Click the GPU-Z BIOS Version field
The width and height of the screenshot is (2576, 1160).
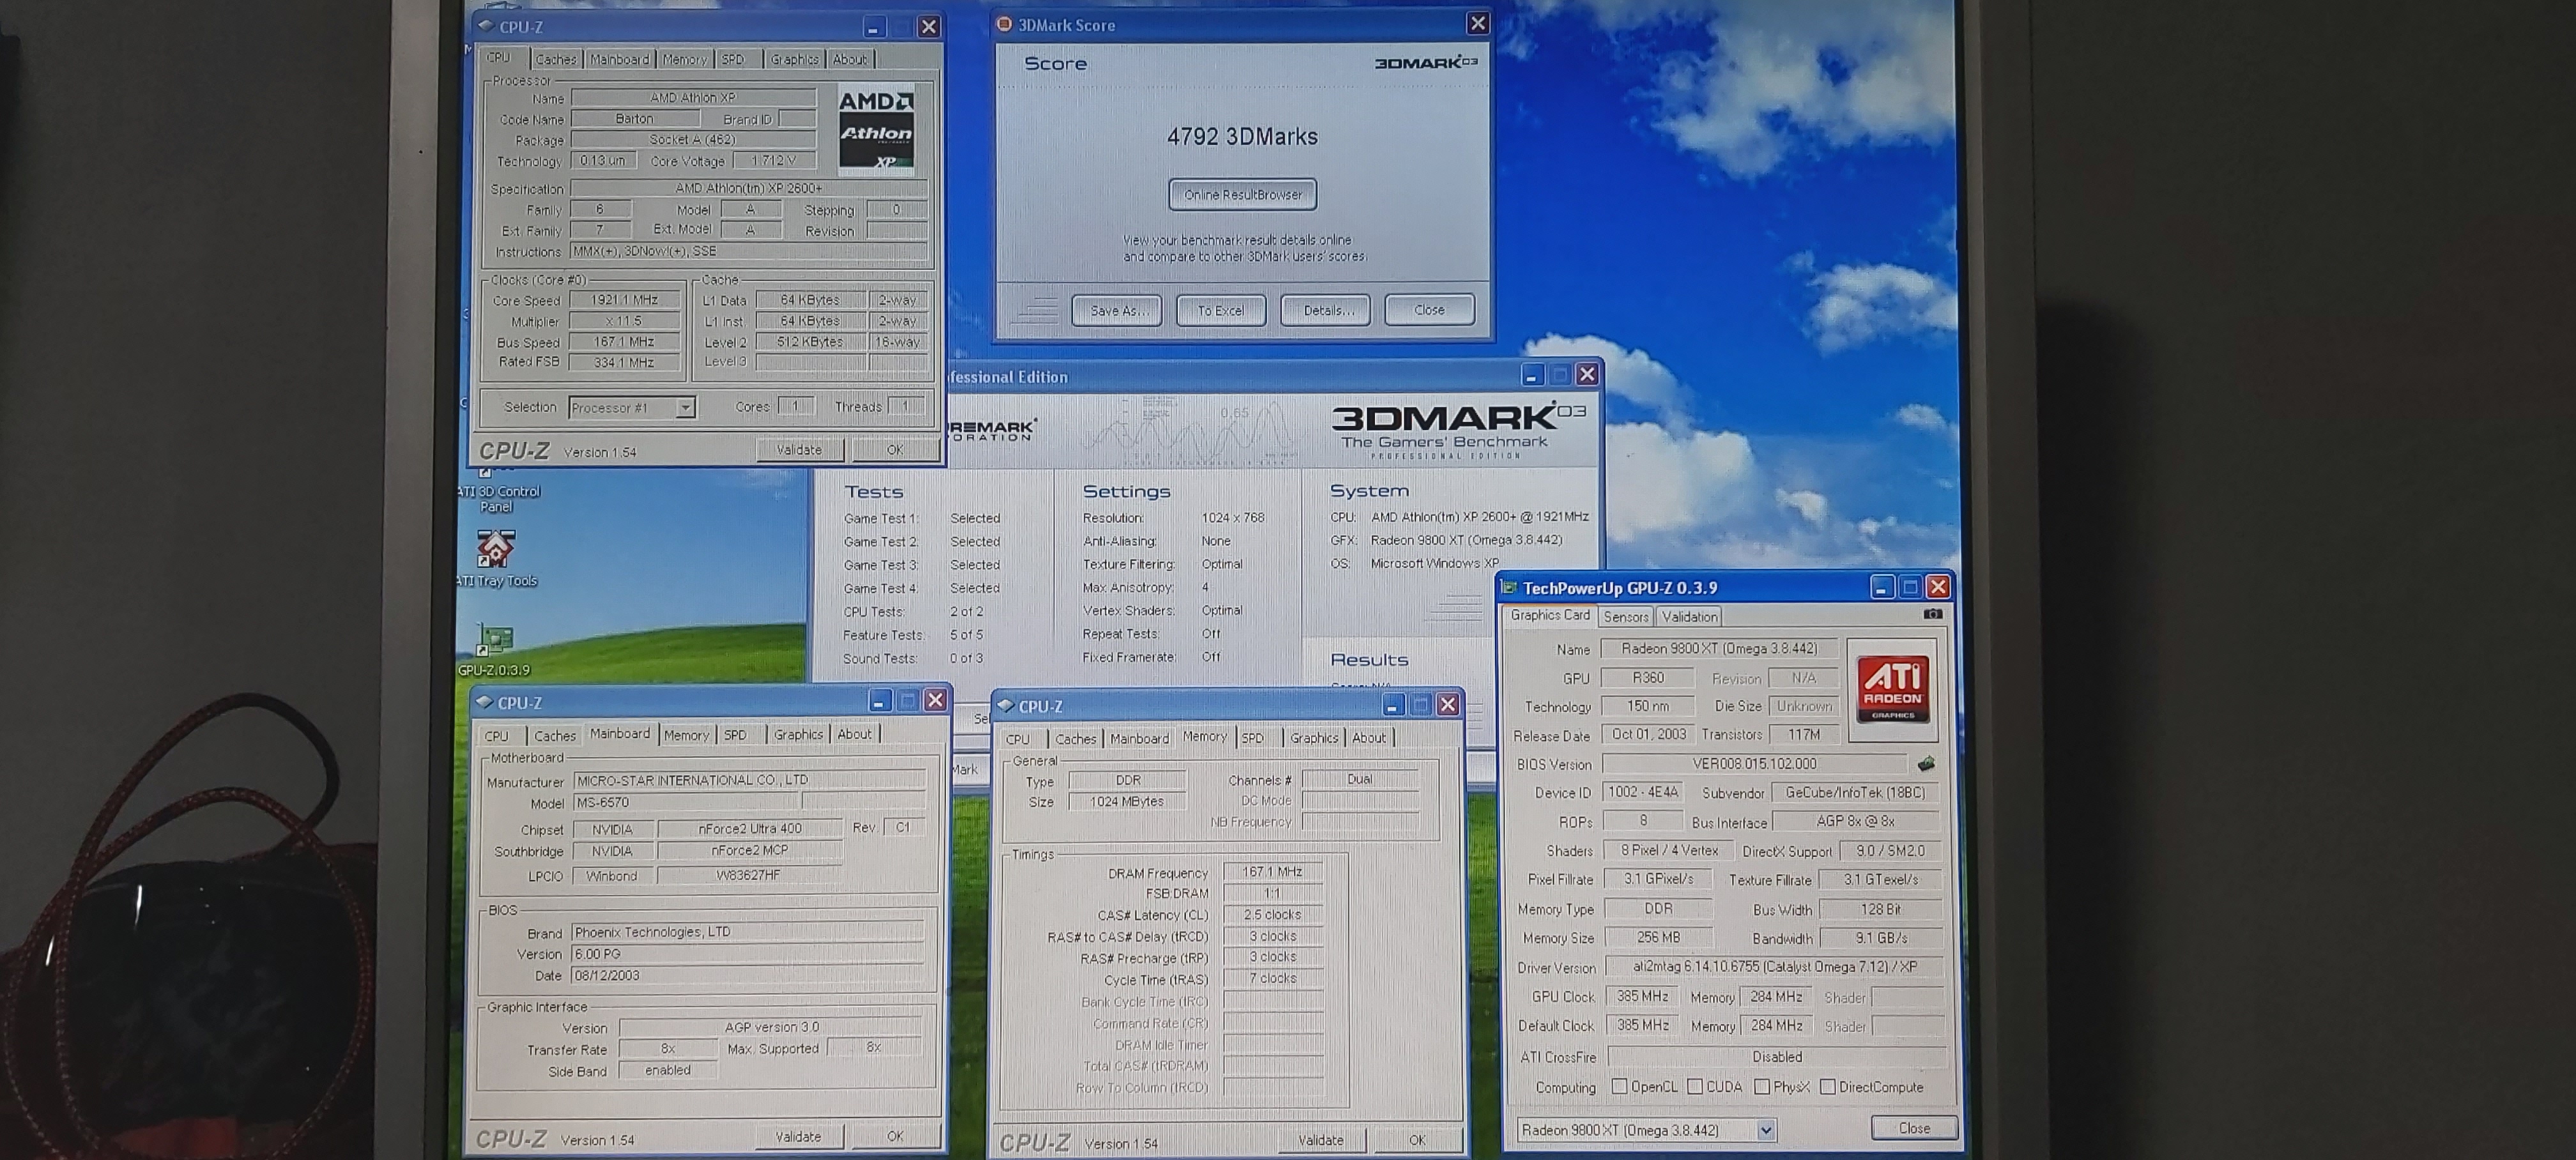pyautogui.click(x=1754, y=764)
